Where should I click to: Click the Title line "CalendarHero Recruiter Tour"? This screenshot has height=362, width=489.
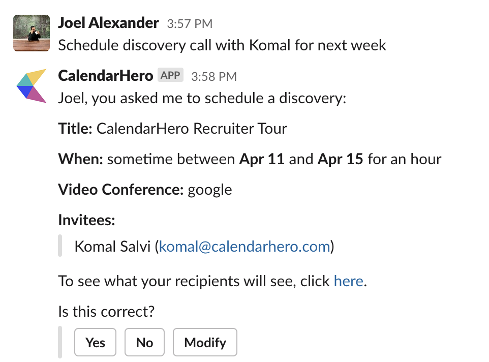tap(172, 129)
